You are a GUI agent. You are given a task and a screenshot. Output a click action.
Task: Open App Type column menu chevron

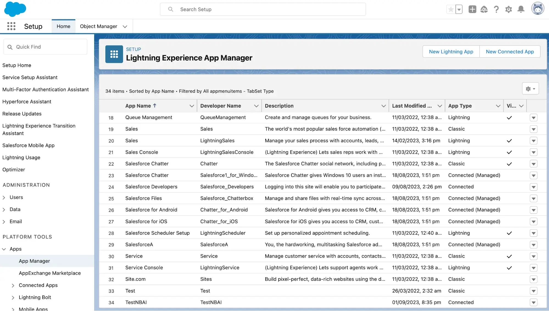tap(498, 106)
